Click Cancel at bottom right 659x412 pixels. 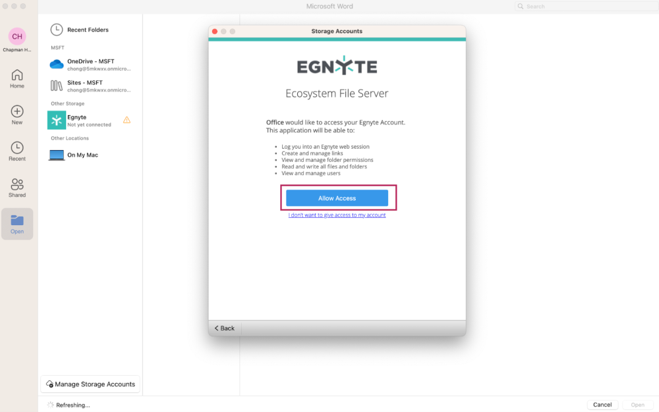coord(602,405)
